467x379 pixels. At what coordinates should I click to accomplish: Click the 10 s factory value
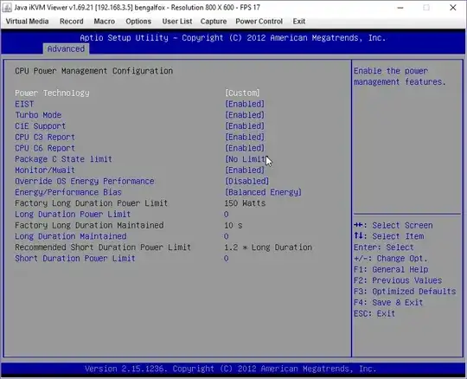(233, 225)
